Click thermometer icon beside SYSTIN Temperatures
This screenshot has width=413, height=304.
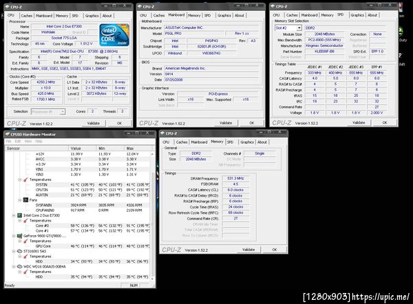pyautogui.click(x=25, y=180)
